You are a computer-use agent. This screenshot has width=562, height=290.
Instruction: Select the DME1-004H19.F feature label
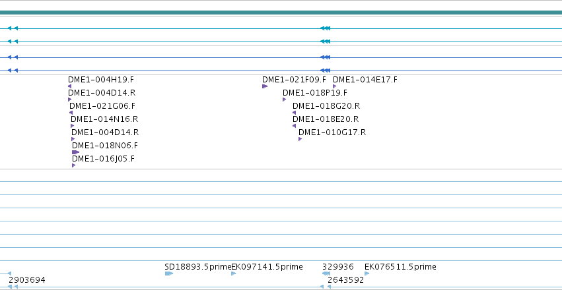tap(101, 80)
